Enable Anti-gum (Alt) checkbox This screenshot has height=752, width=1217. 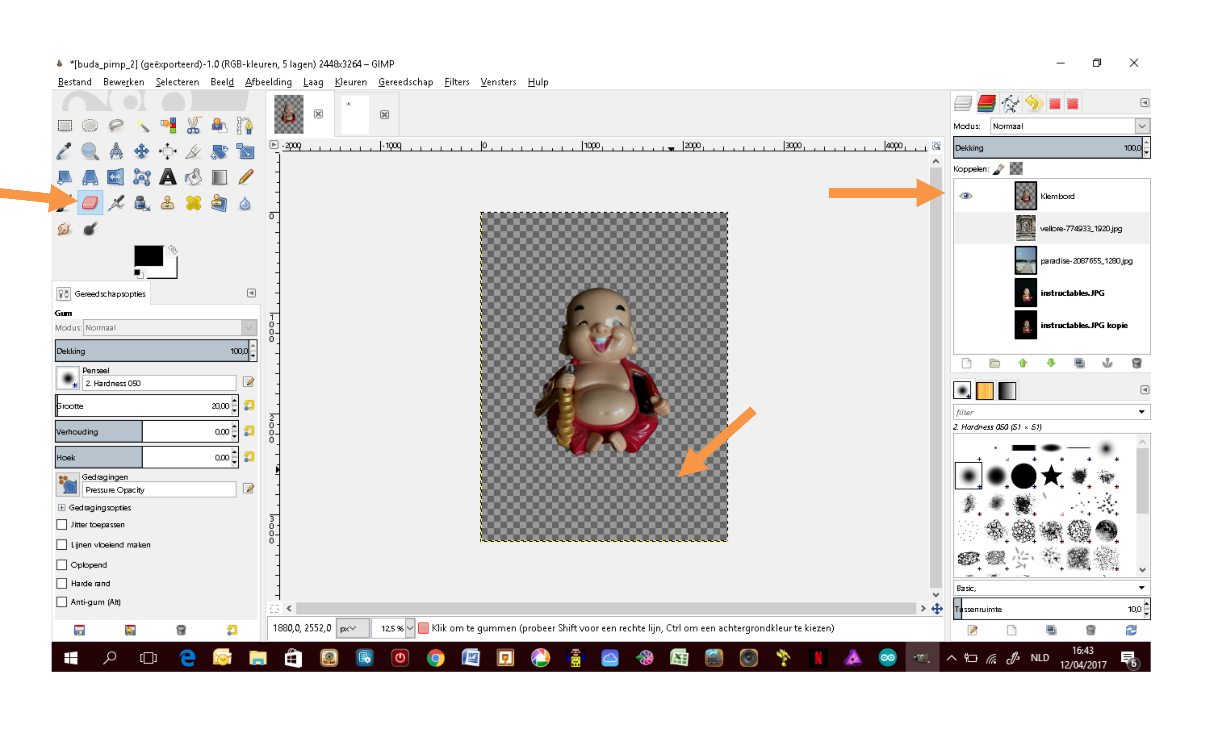click(x=62, y=602)
